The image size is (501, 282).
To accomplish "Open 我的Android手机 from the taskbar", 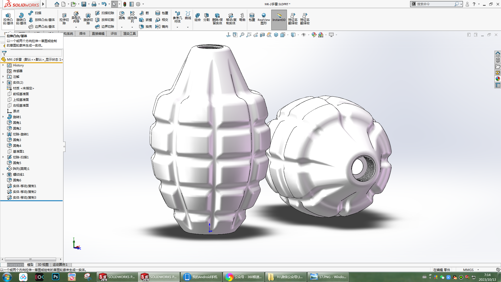I will (201, 277).
